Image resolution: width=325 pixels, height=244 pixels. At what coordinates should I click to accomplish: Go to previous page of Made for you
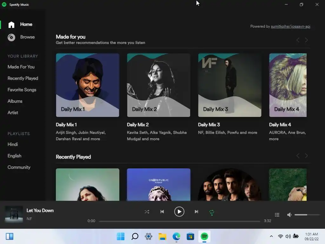pyautogui.click(x=298, y=40)
